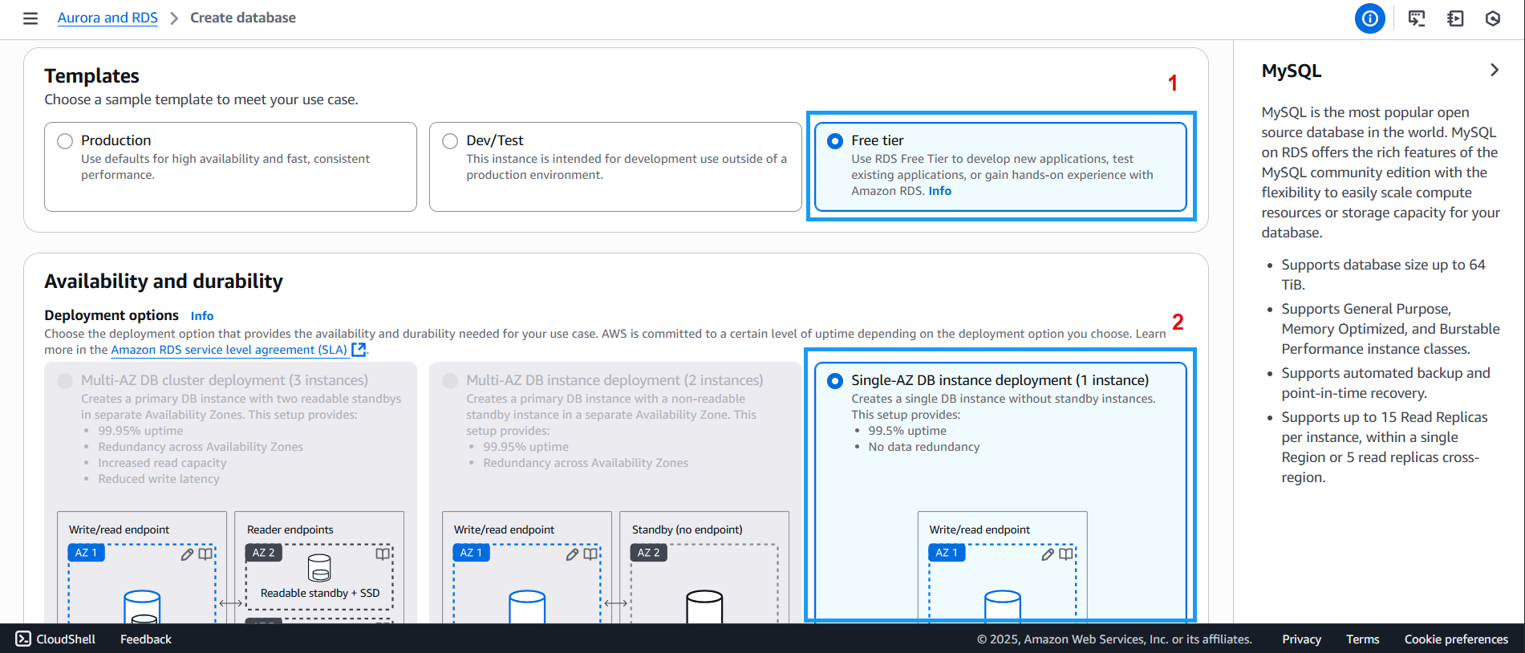Click the MySQL help panel title
The image size is (1525, 653).
[1292, 71]
